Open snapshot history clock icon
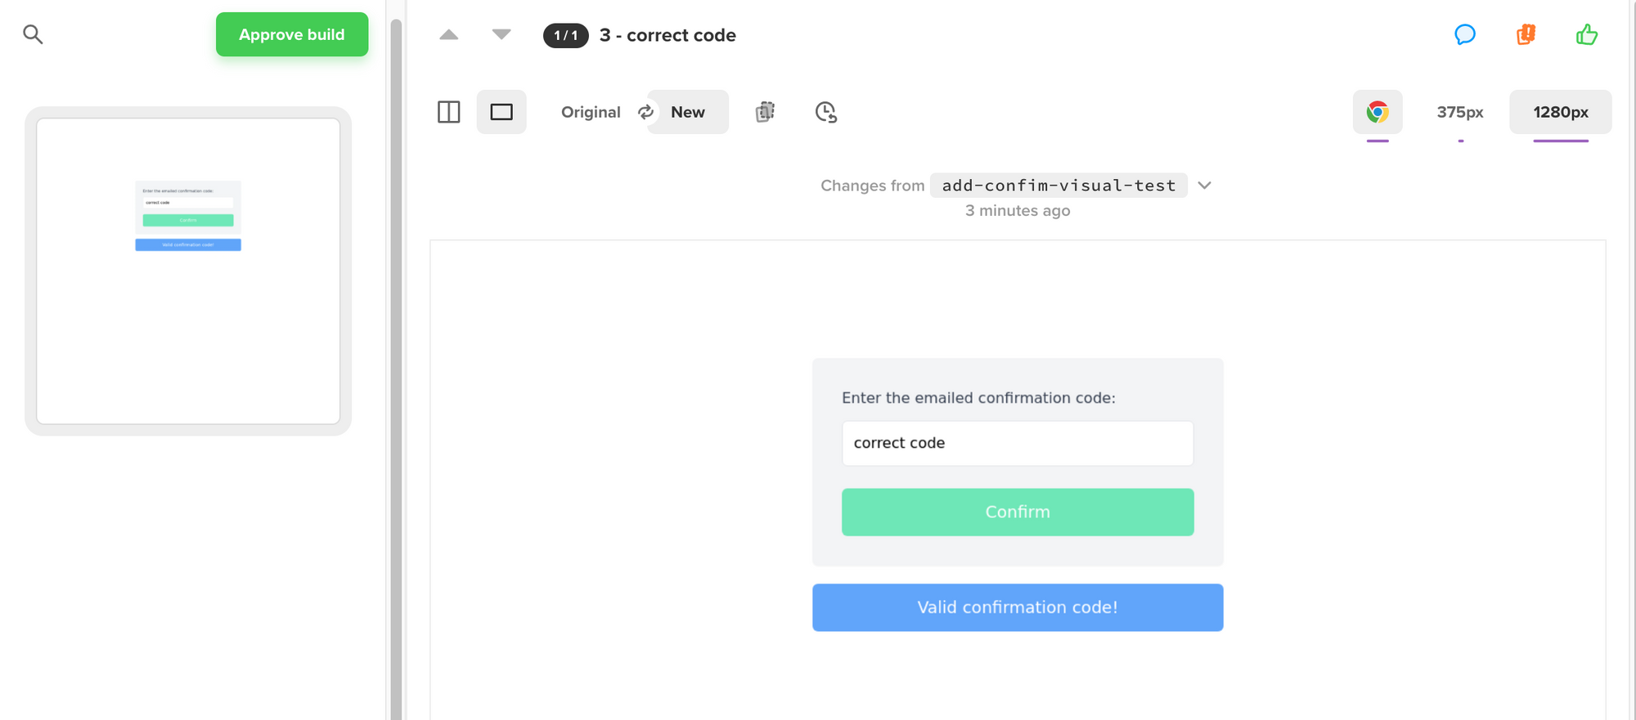 pyautogui.click(x=826, y=112)
